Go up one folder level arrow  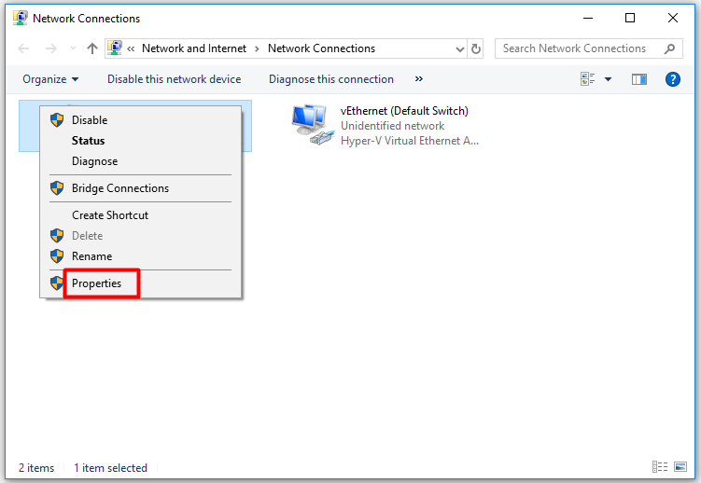92,48
